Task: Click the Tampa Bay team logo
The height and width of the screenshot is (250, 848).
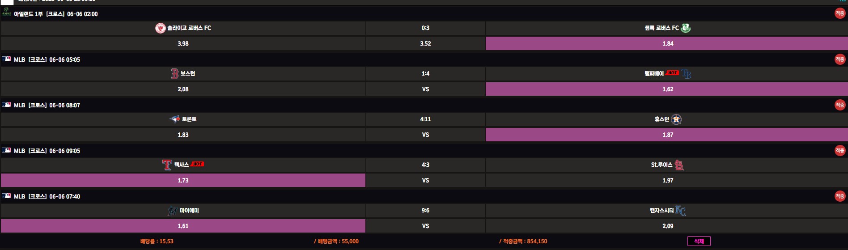Action: pos(686,74)
